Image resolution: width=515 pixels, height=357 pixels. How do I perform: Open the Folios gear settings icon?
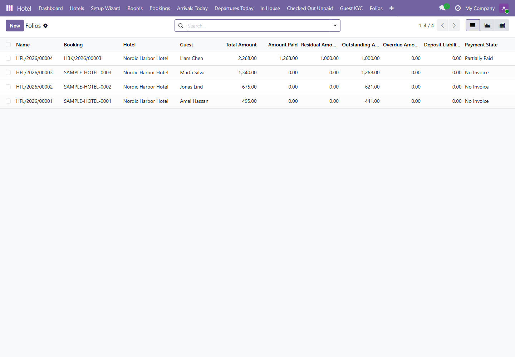45,26
